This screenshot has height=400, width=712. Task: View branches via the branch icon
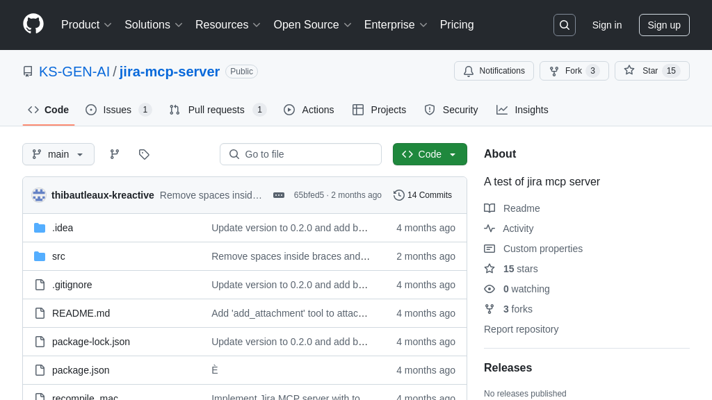[115, 154]
